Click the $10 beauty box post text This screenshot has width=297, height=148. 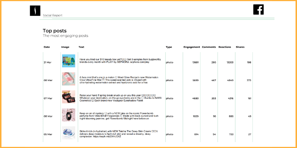coord(120,61)
